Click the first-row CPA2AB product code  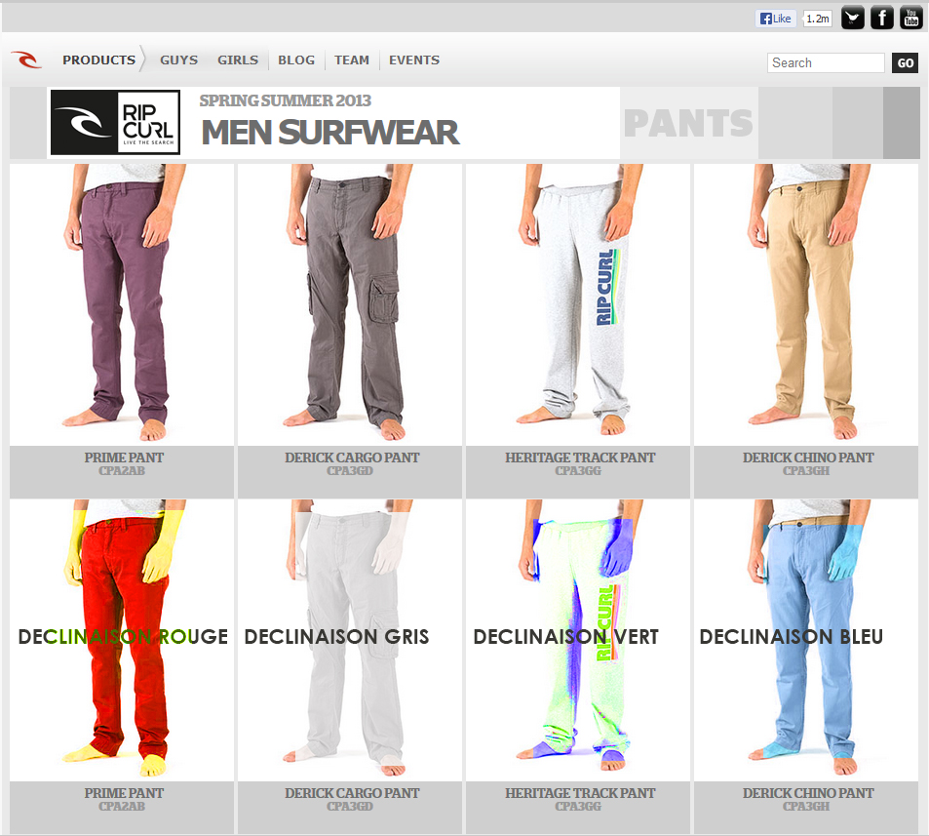(122, 471)
